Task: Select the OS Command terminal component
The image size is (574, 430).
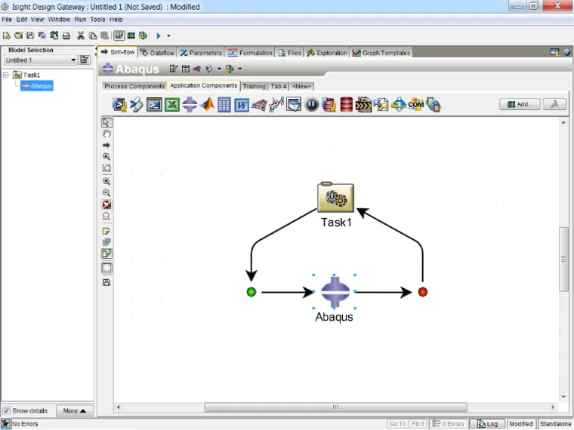Action: pyautogui.click(x=155, y=105)
